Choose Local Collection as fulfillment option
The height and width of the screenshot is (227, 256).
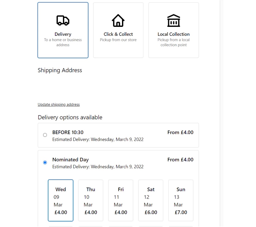pos(173,30)
